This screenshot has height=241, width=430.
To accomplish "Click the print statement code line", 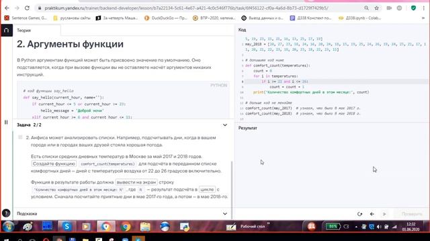I will tap(311, 92).
